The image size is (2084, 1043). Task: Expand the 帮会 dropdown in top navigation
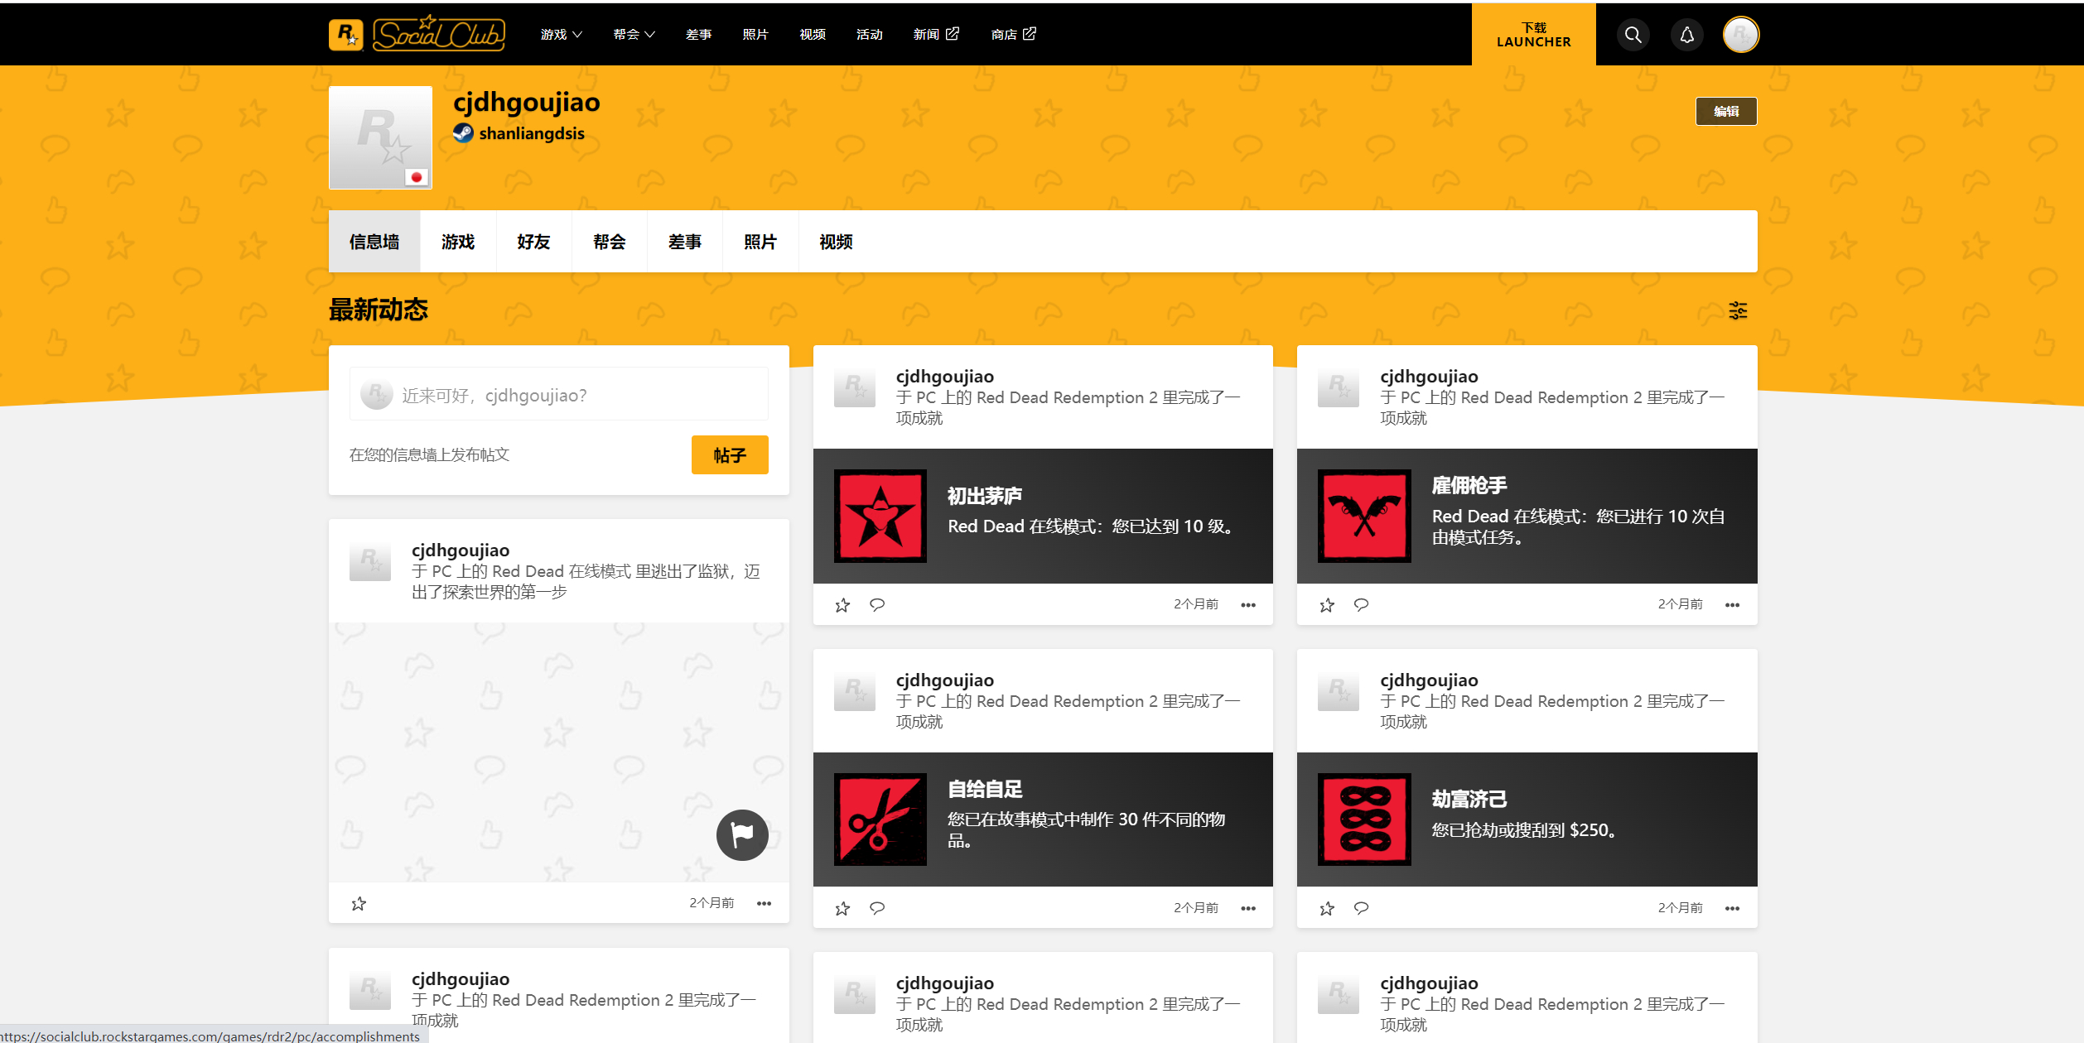pos(634,34)
